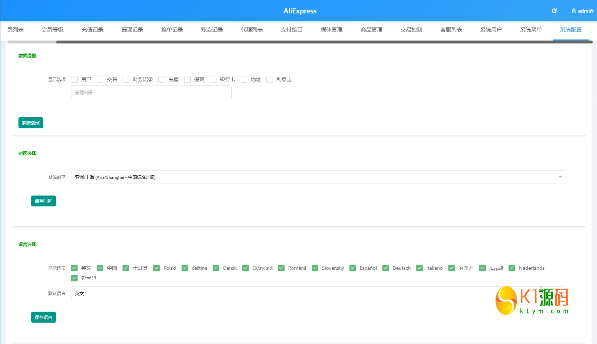This screenshot has width=597, height=344.
Task: Check the 银行卡 cleanup checkbox
Action: pos(213,79)
